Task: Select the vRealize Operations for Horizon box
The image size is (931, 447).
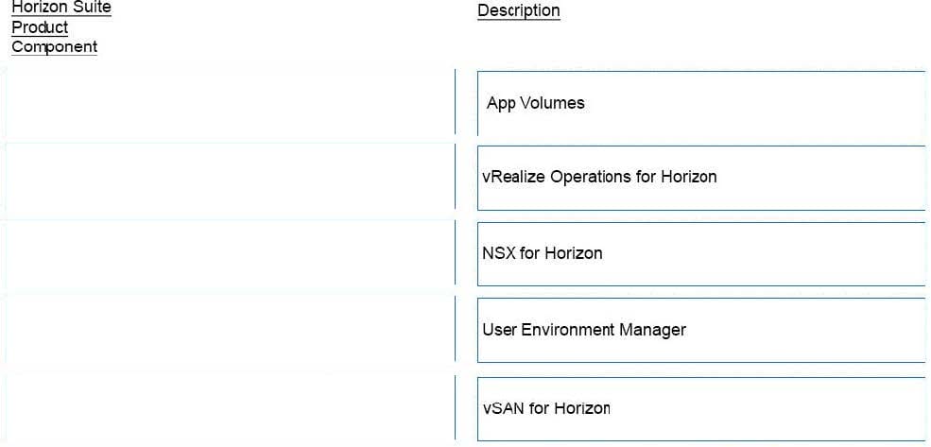Action: [x=703, y=178]
